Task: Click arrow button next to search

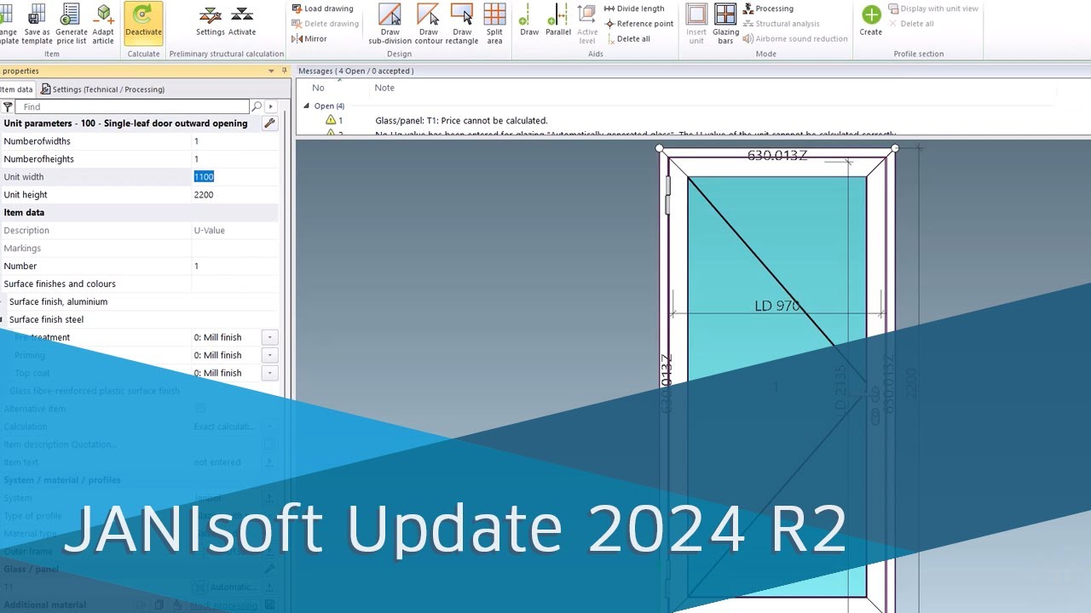Action: coord(271,106)
